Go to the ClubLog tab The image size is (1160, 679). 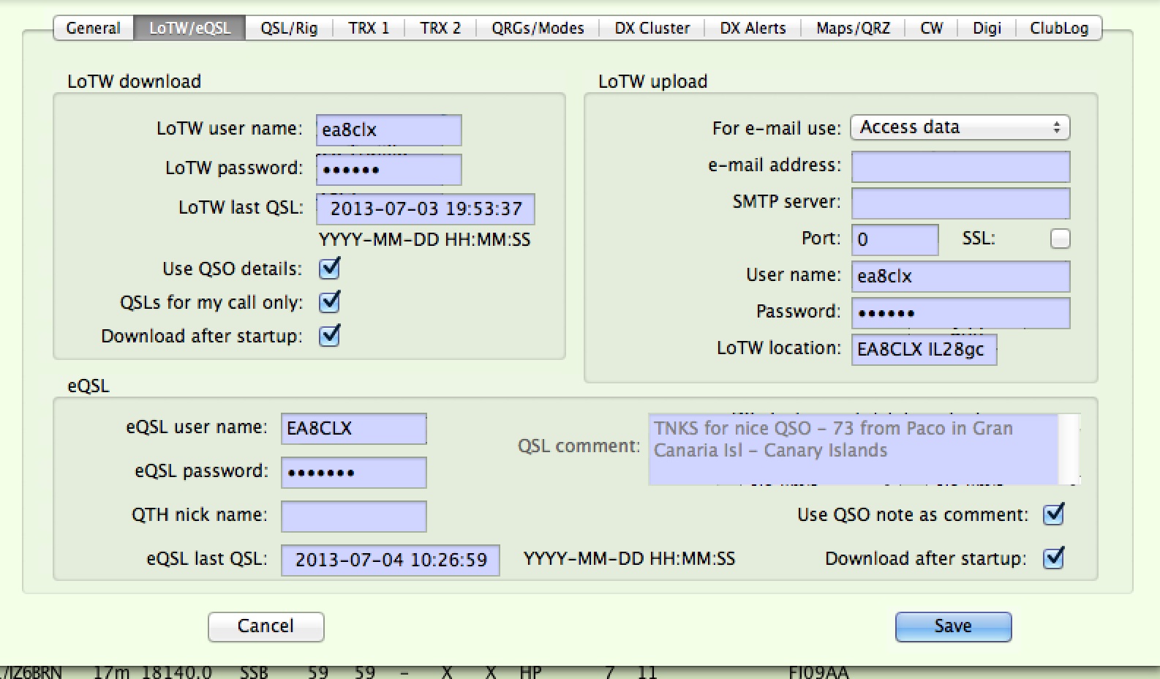[x=1059, y=29]
